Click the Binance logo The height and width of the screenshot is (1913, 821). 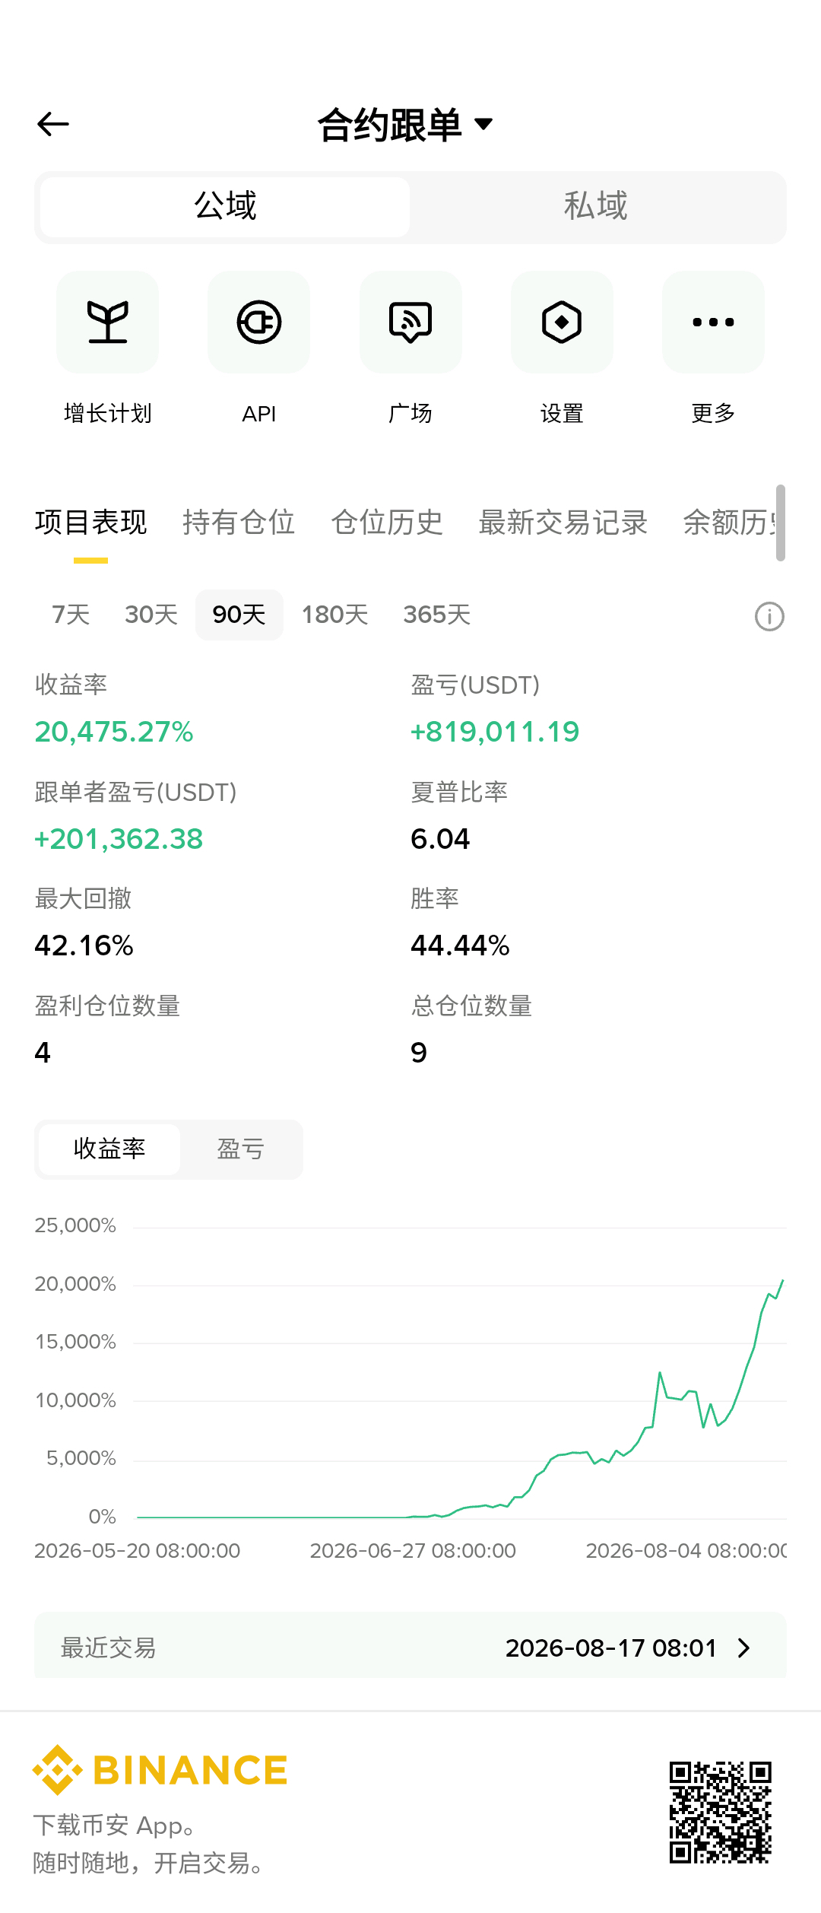160,1770
